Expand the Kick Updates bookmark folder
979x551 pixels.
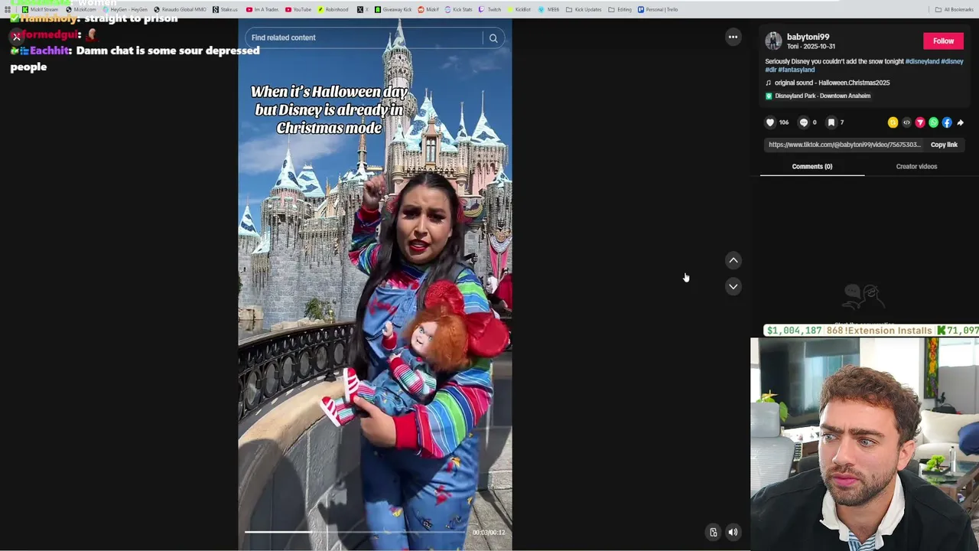(x=584, y=9)
